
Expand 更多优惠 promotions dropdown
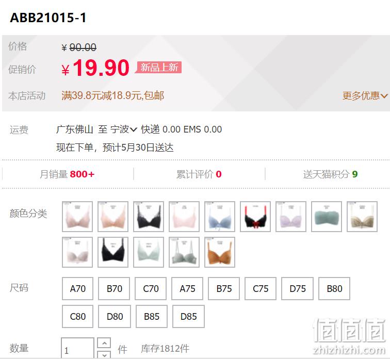point(365,96)
